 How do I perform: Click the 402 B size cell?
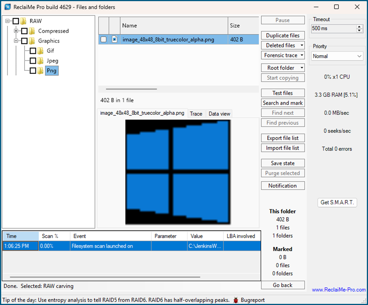tap(243, 39)
